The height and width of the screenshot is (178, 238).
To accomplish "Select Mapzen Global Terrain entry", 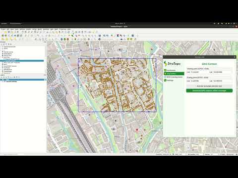I will (12, 59).
